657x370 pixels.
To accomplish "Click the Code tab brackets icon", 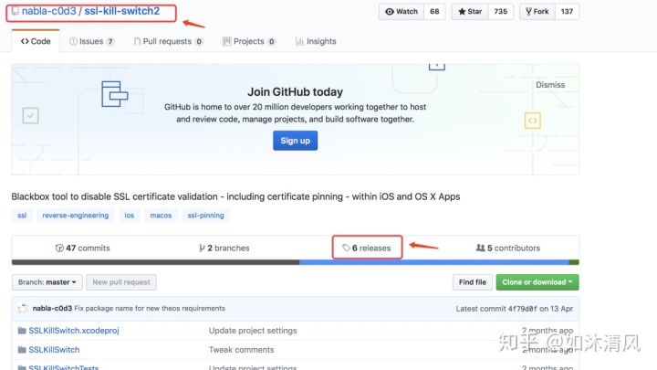I will [25, 41].
